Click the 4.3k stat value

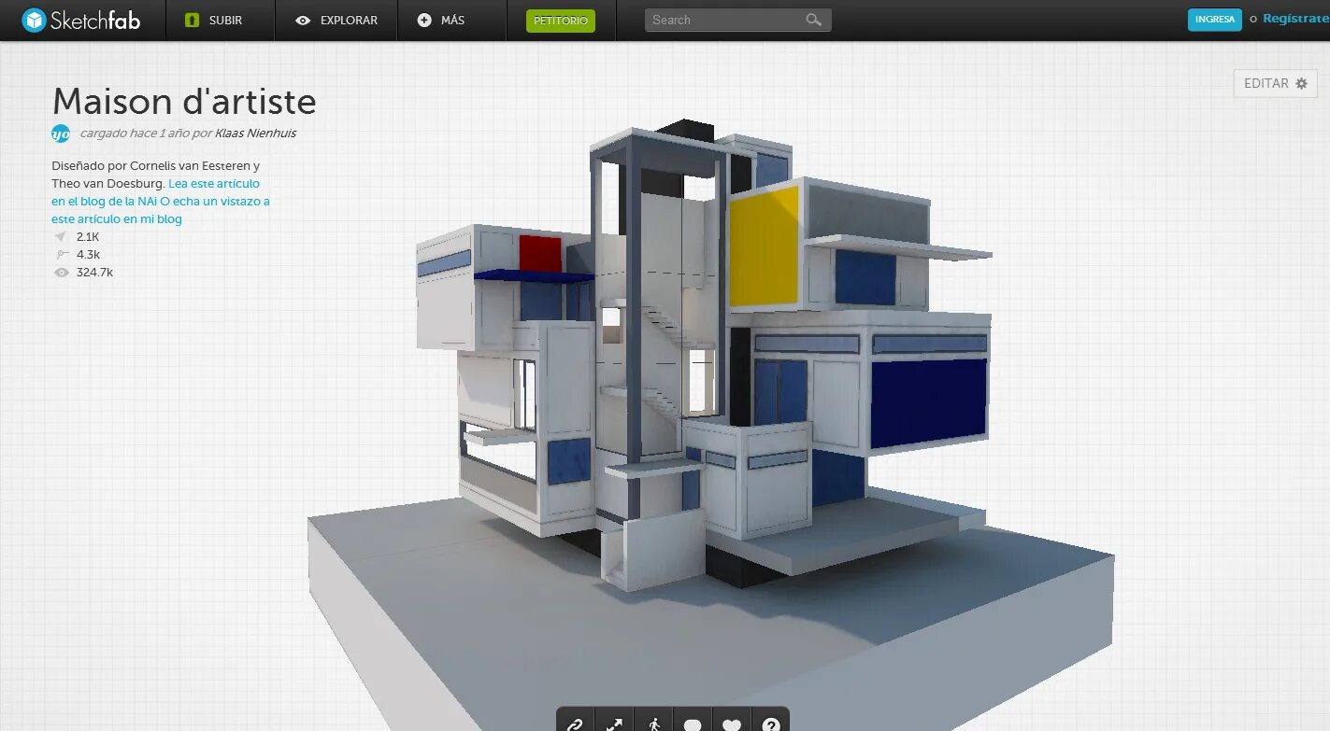tap(88, 255)
